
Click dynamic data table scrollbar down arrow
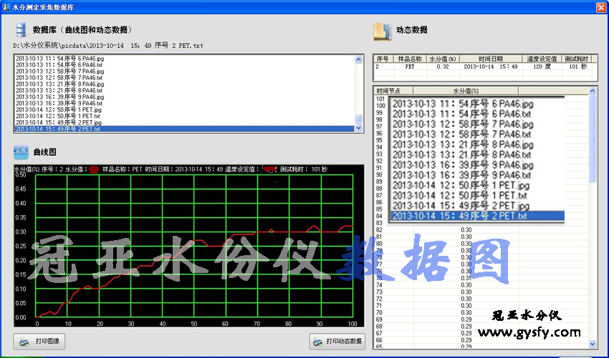[593, 344]
